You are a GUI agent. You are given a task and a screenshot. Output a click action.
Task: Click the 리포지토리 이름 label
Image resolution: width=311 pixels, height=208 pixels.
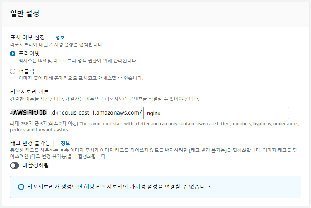tap(30, 92)
